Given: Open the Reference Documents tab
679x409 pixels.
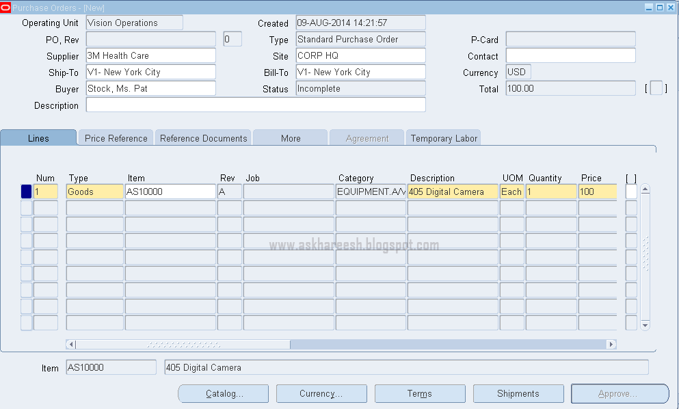Looking at the screenshot, I should [203, 138].
